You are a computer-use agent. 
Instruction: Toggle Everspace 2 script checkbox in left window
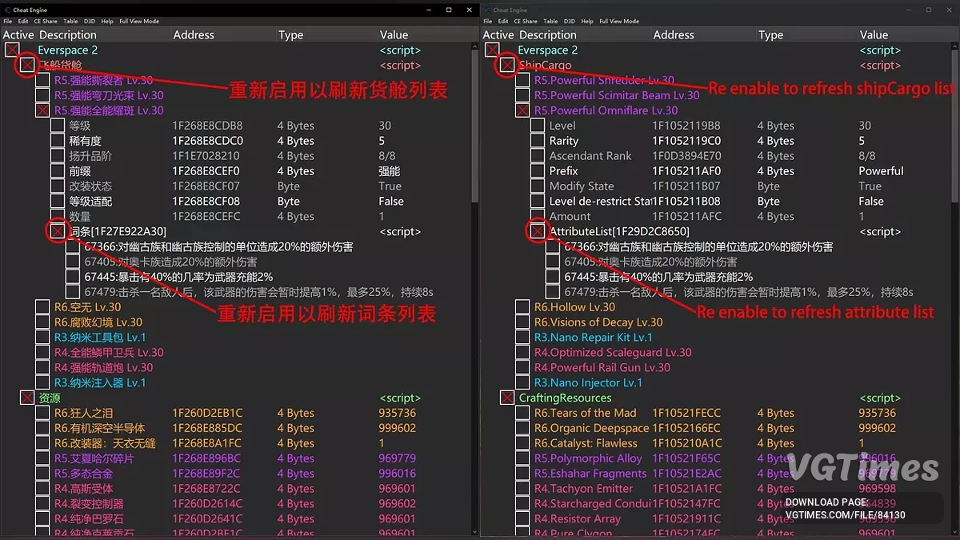tap(12, 50)
